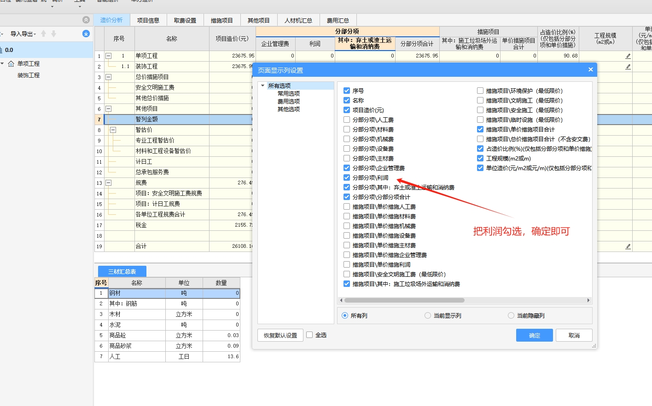
Task: Click the 利润 column header
Action: tap(315, 44)
